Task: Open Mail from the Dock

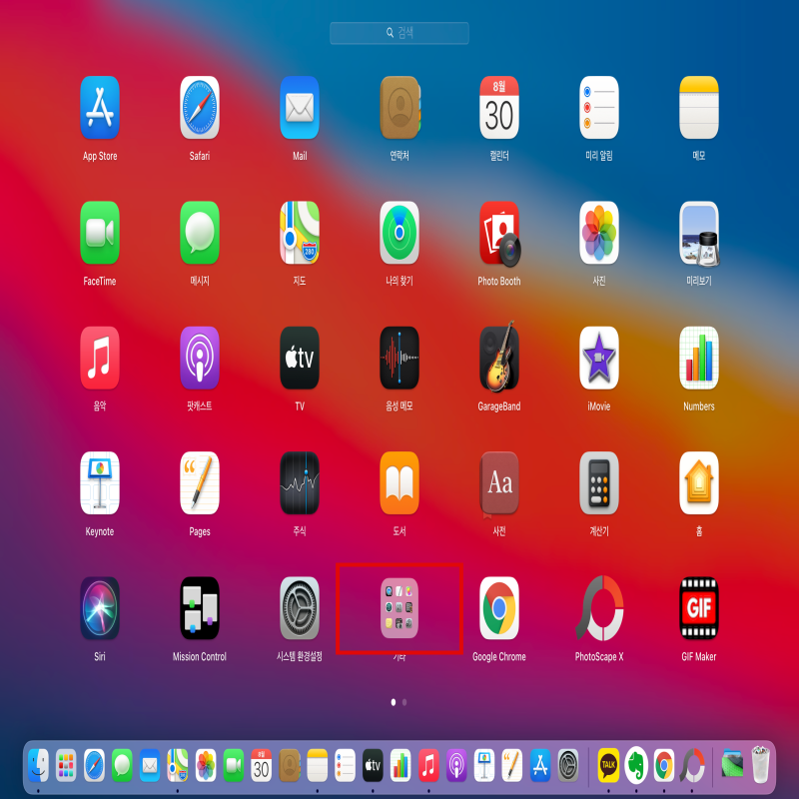Action: coord(150,765)
